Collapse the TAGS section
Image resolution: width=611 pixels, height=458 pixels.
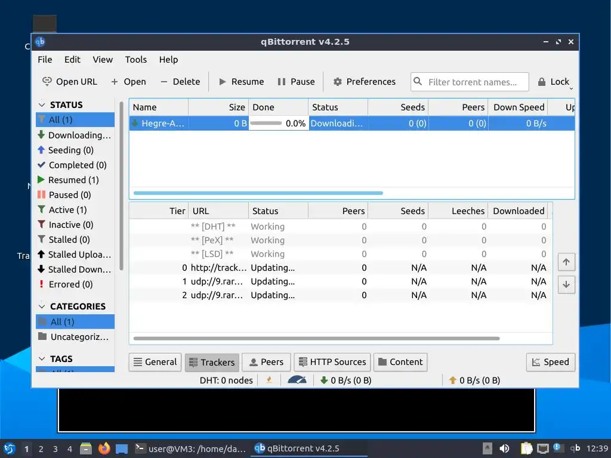42,358
